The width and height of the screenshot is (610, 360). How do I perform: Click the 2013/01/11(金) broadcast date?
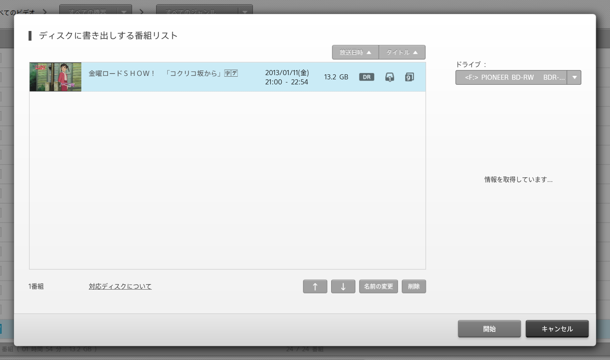click(287, 73)
